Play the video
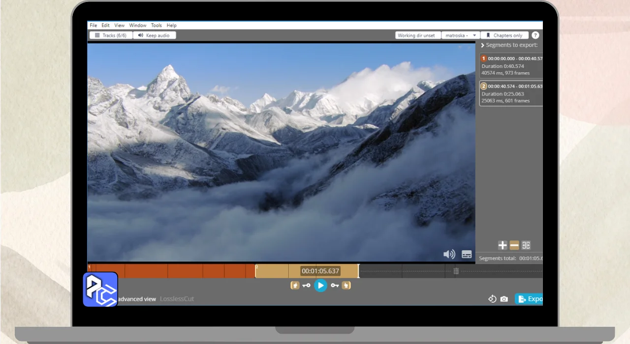This screenshot has width=630, height=344. 320,285
